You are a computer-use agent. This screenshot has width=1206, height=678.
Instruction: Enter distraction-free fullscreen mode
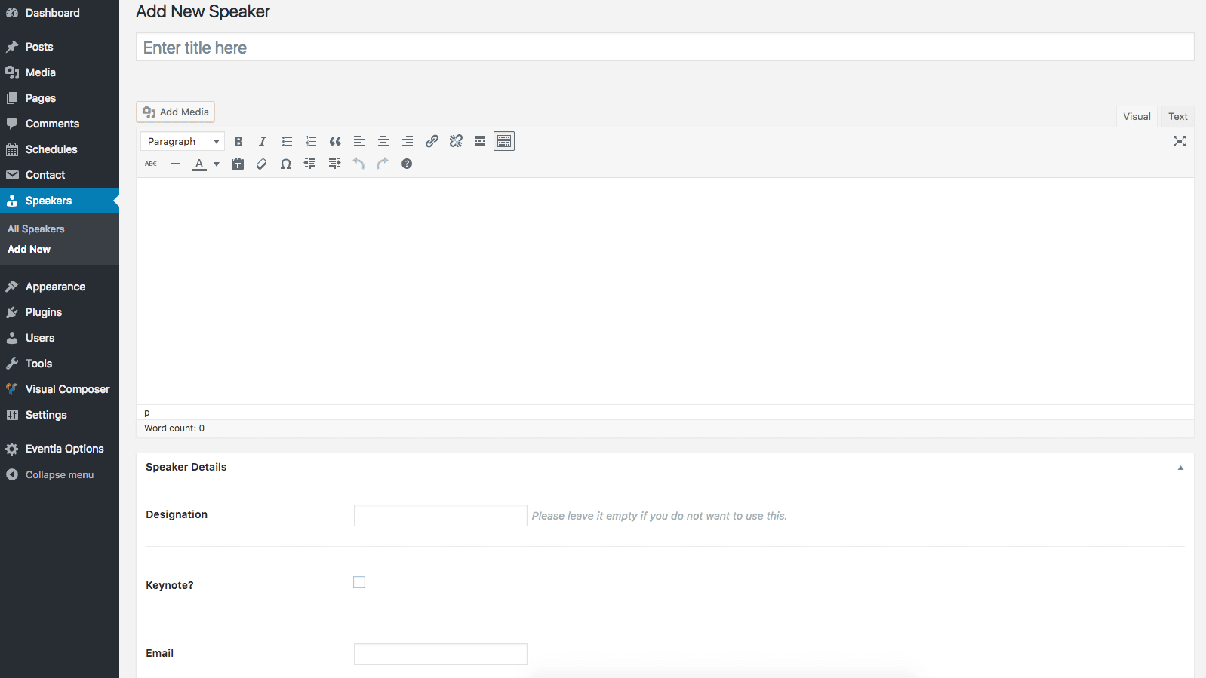1179,142
